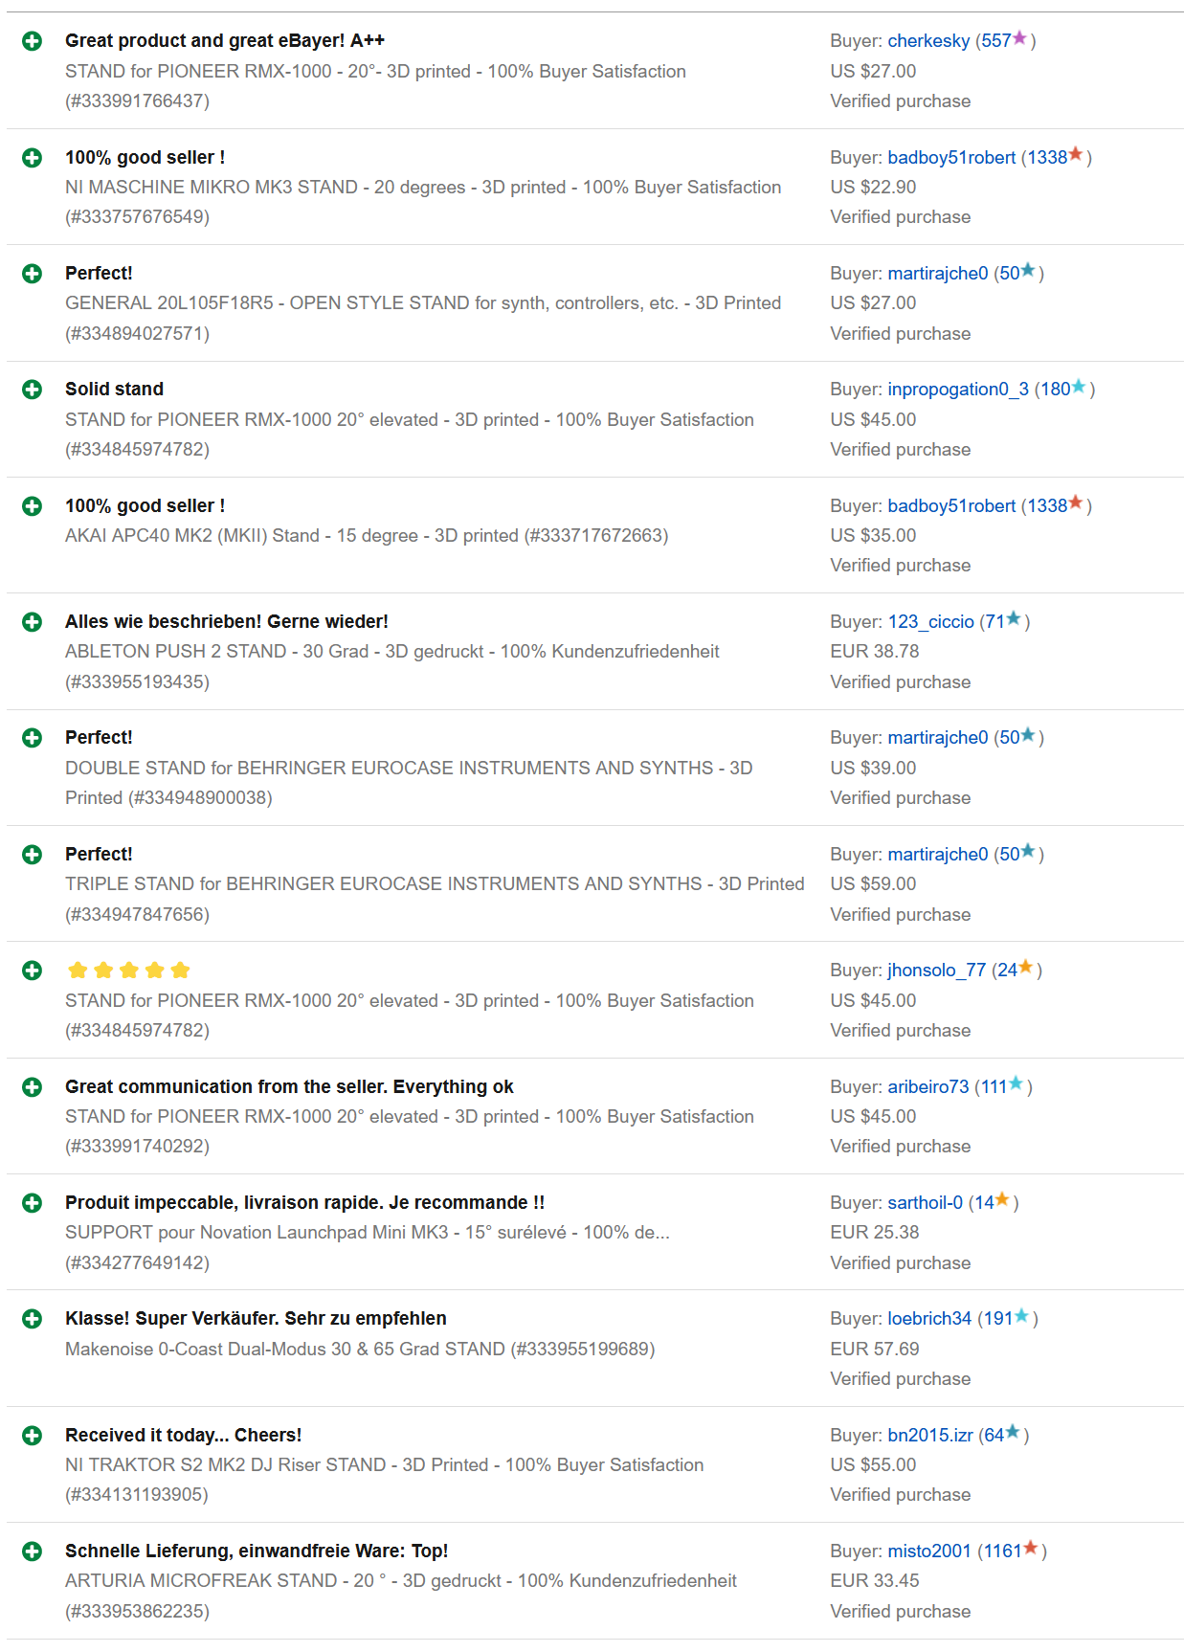Click positive icon beside 'Received it today... Cheers!'
The image size is (1184, 1652).
32,1436
